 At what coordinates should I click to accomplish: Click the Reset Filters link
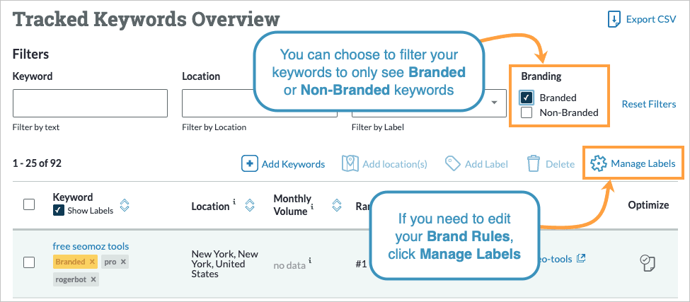(648, 104)
